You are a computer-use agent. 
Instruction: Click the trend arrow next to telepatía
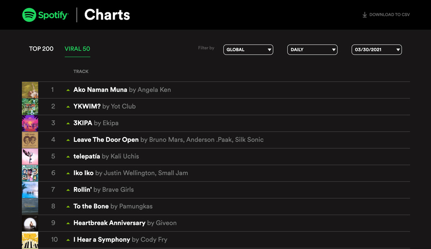(68, 157)
